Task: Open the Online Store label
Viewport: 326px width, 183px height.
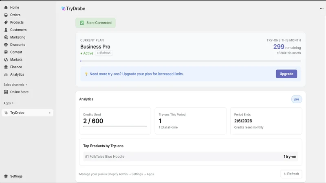Action: [x=19, y=92]
